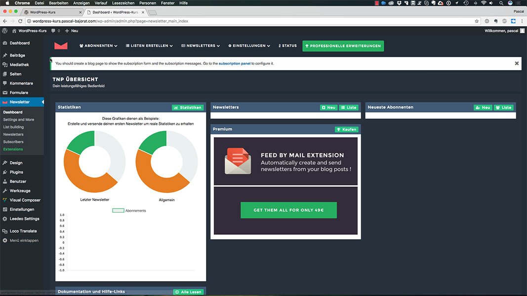The image size is (527, 296).
Task: Click the Benutzer user icon
Action: [x=5, y=181]
